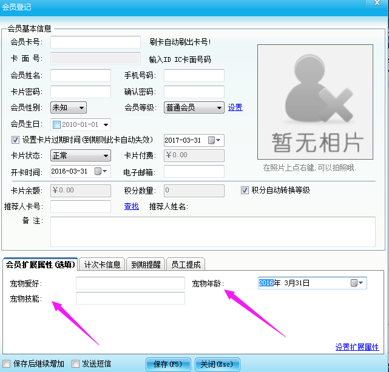Switch to 计次卡信息 tab
This screenshot has height=372, width=389.
102,265
